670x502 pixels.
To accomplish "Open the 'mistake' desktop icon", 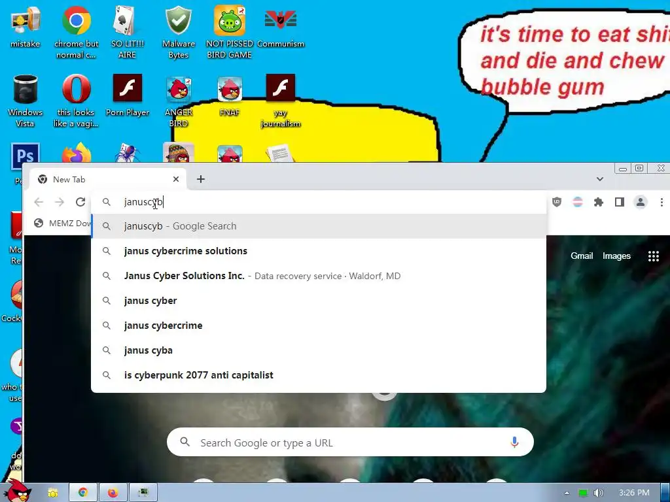I will 25,27.
